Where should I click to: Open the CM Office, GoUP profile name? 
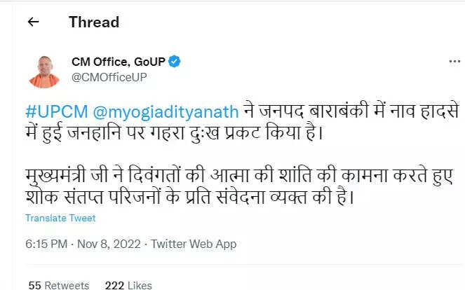(118, 62)
